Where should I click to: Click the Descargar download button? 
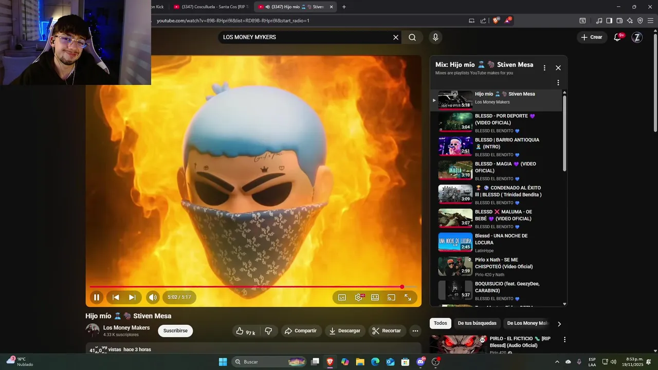click(x=345, y=331)
